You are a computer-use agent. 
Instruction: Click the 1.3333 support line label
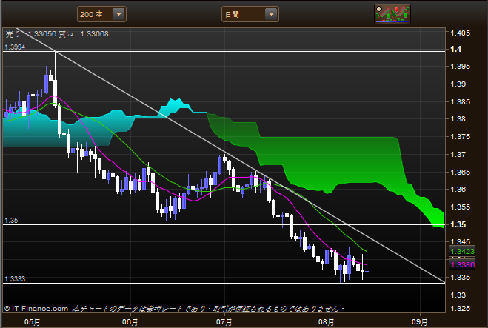[15, 279]
